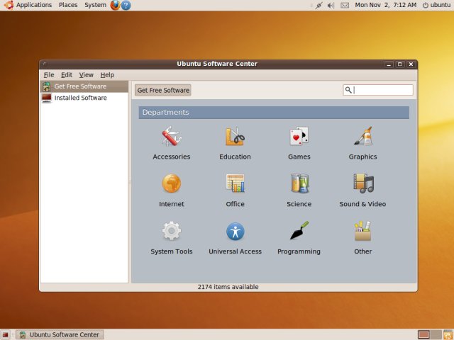
Task: Close the Ubuntu Software Center window
Action: click(x=411, y=64)
